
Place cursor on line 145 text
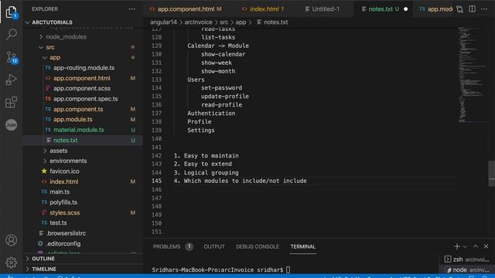click(240, 181)
